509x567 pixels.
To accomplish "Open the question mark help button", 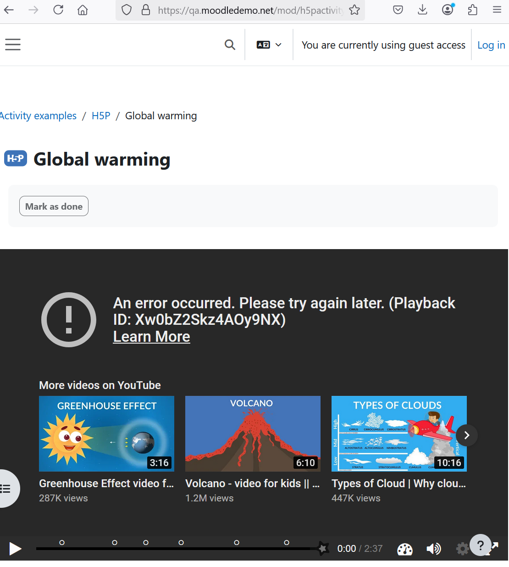I will (x=481, y=545).
